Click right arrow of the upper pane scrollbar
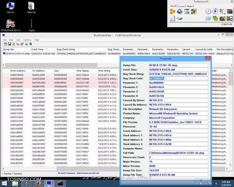234x187 pixels. pyautogui.click(x=231, y=65)
